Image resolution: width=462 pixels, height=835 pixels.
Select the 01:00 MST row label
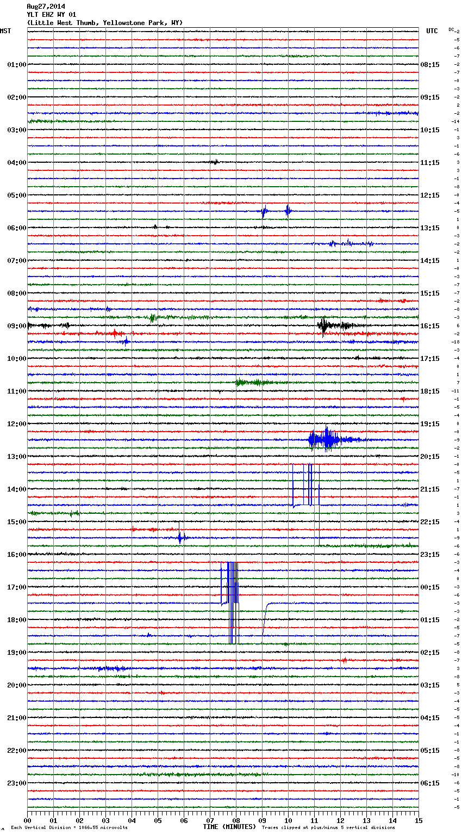16,65
